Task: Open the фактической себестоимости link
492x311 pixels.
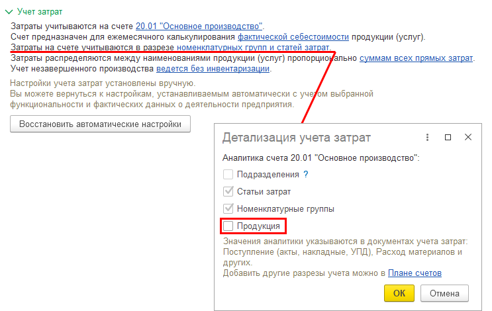Action: tap(293, 37)
